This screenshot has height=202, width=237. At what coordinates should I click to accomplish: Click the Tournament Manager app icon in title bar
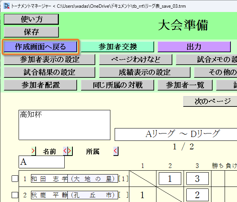coord(7,6)
